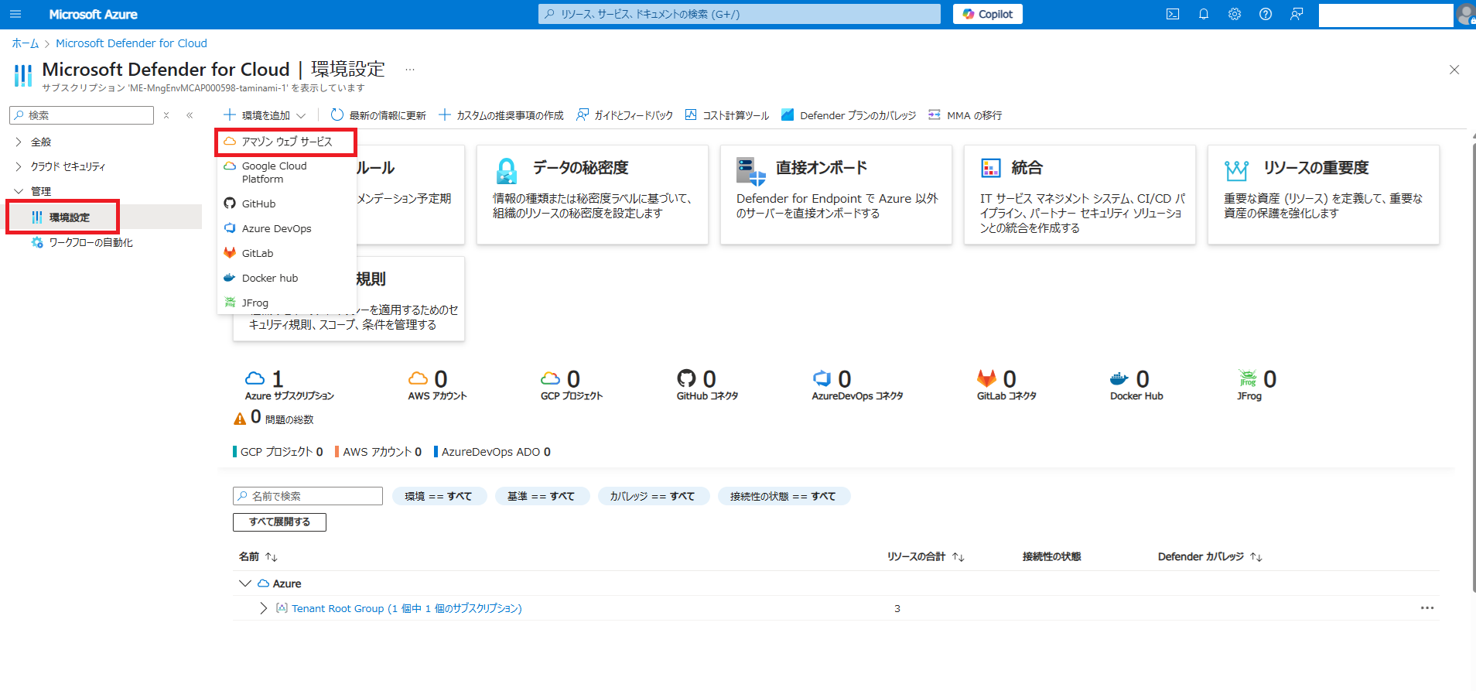Choose Docker hub from the menu
1476x691 pixels.
click(286, 278)
